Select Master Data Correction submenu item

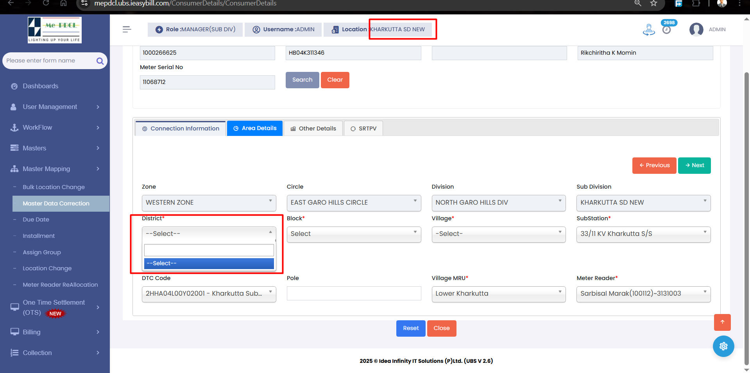click(x=61, y=203)
